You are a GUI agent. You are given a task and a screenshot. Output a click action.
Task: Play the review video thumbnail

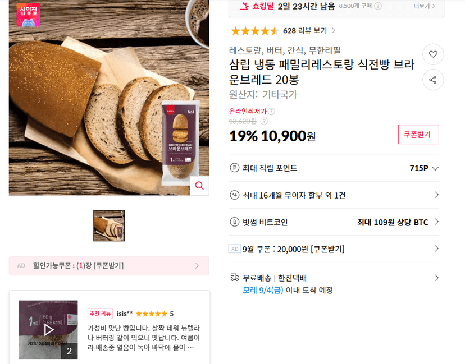pyautogui.click(x=48, y=330)
